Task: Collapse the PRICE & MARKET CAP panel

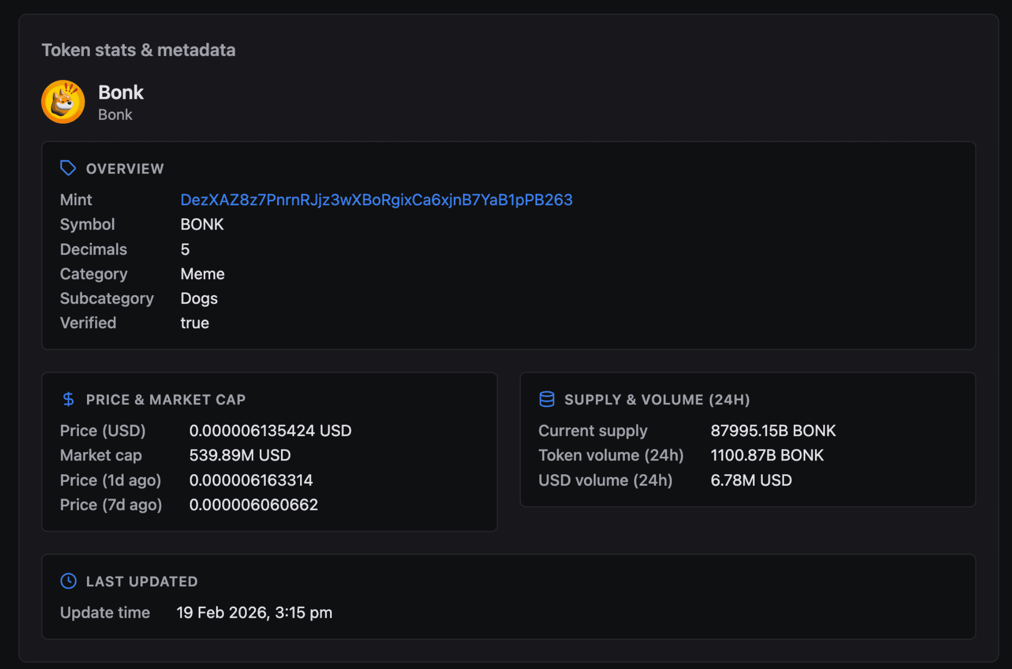Action: 165,400
